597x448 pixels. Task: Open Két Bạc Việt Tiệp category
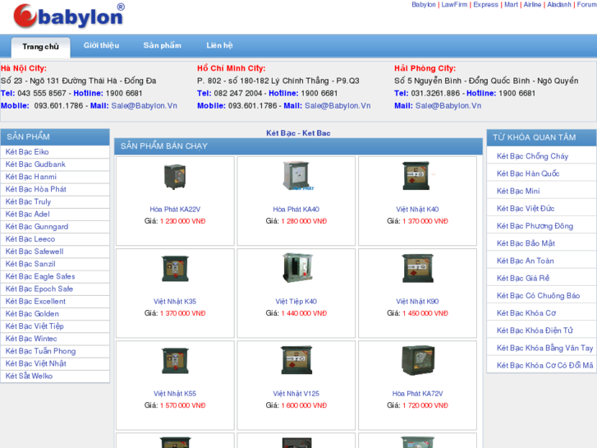coord(34,326)
